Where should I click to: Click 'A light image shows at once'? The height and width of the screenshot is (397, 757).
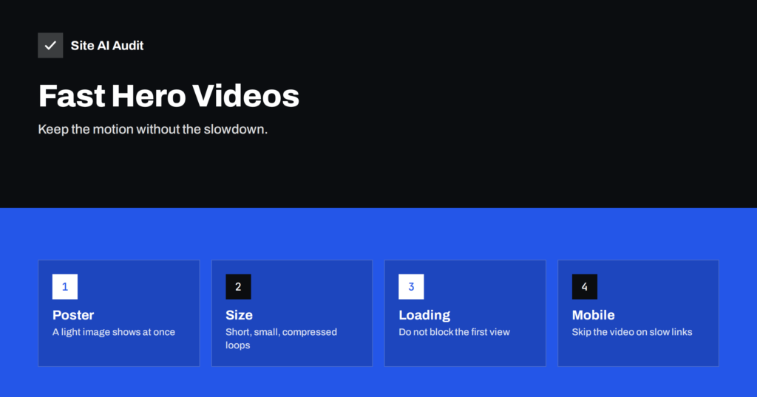113,332
